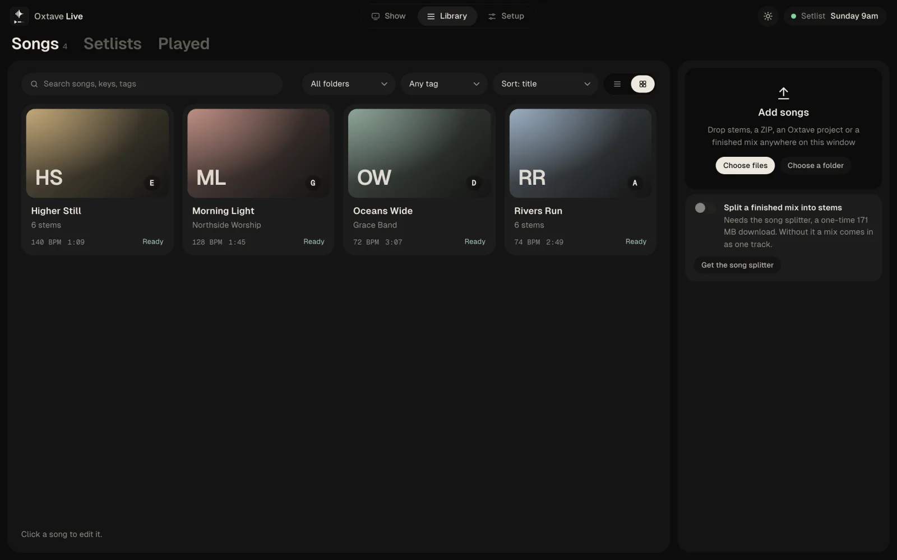This screenshot has height=560, width=897.
Task: Click the search songs, keys, tags field
Action: (152, 84)
